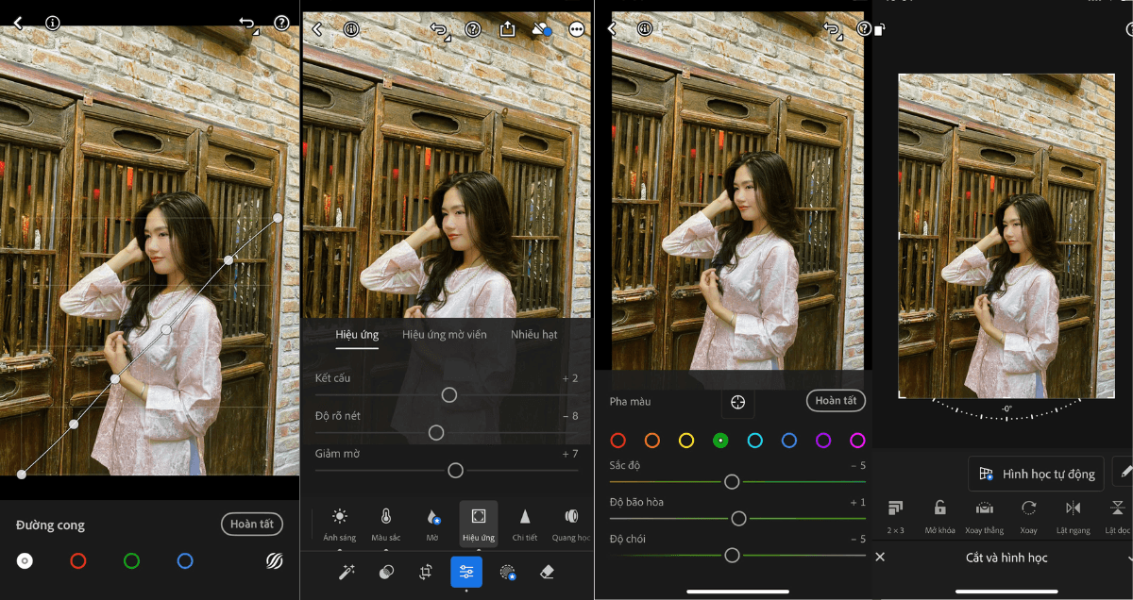Screen dimensions: 1133x600
Task: Tap Hoàn tất on the Đường cong screen
Action: point(252,525)
